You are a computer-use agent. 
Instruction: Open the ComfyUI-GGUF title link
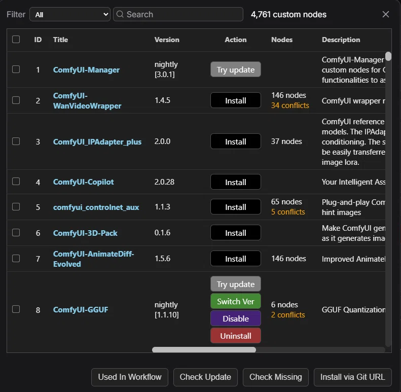pos(81,310)
